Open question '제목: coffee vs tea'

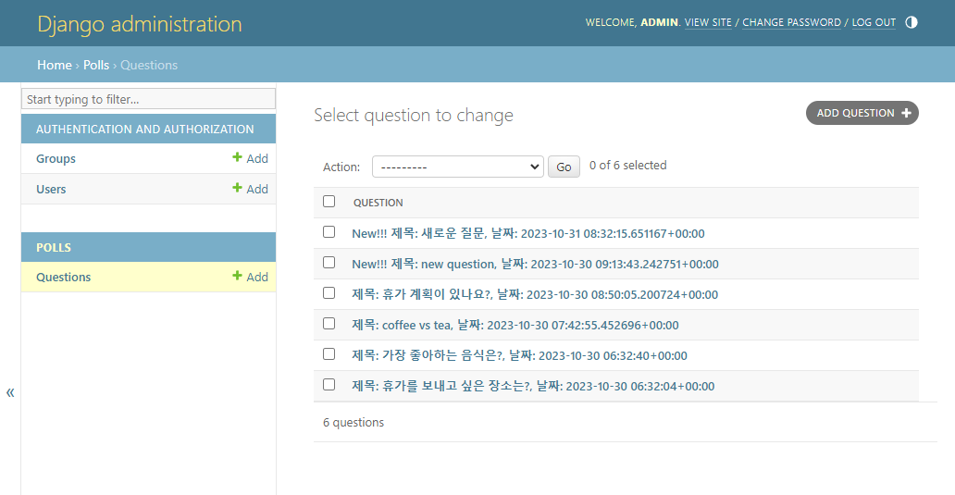pos(515,325)
